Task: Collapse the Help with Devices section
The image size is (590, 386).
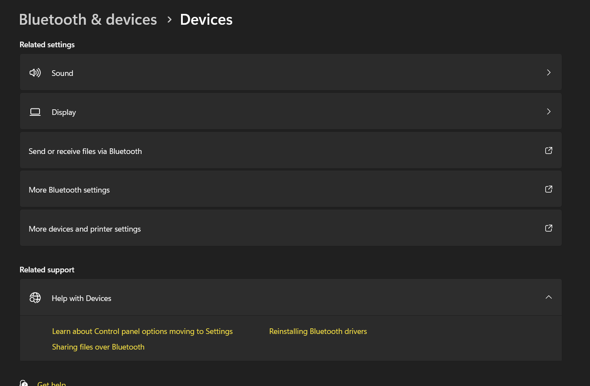Action: click(x=548, y=297)
